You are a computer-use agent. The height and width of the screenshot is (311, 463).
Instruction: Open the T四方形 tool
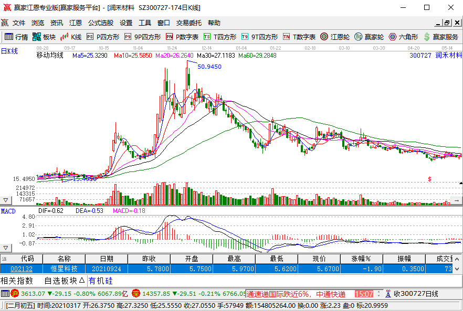(220, 37)
